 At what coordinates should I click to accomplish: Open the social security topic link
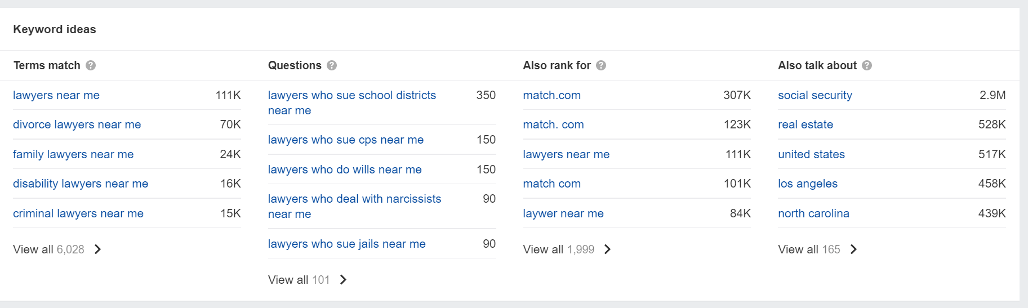tap(815, 95)
